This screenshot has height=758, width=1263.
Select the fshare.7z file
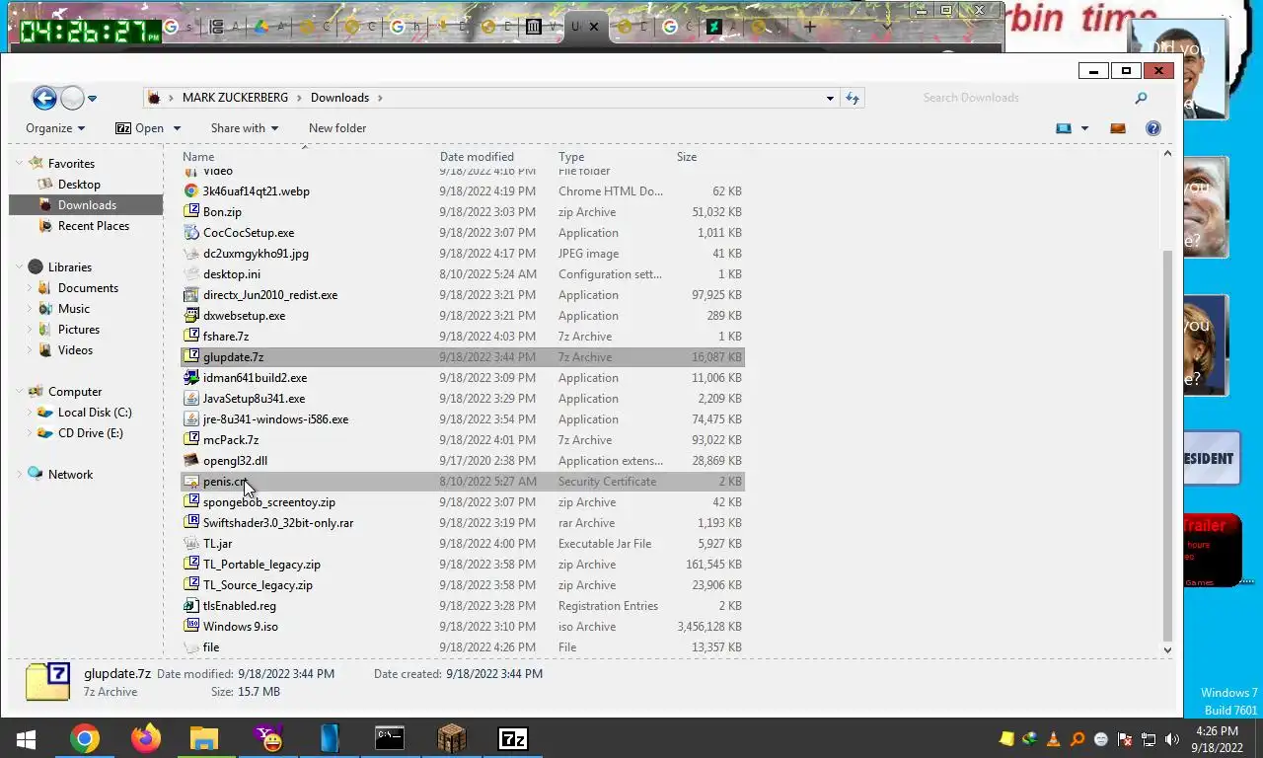[226, 337]
